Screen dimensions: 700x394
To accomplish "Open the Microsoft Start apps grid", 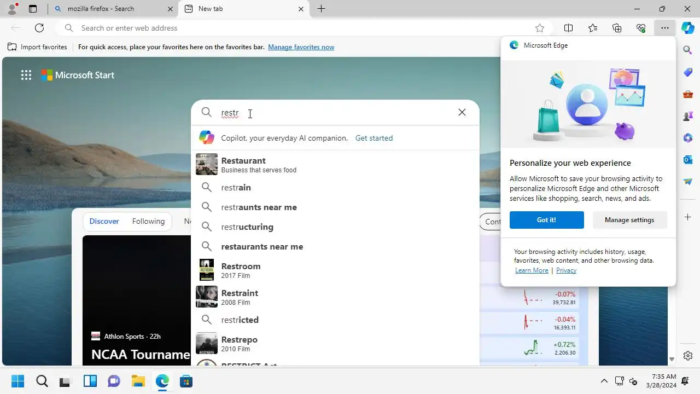I will point(26,76).
